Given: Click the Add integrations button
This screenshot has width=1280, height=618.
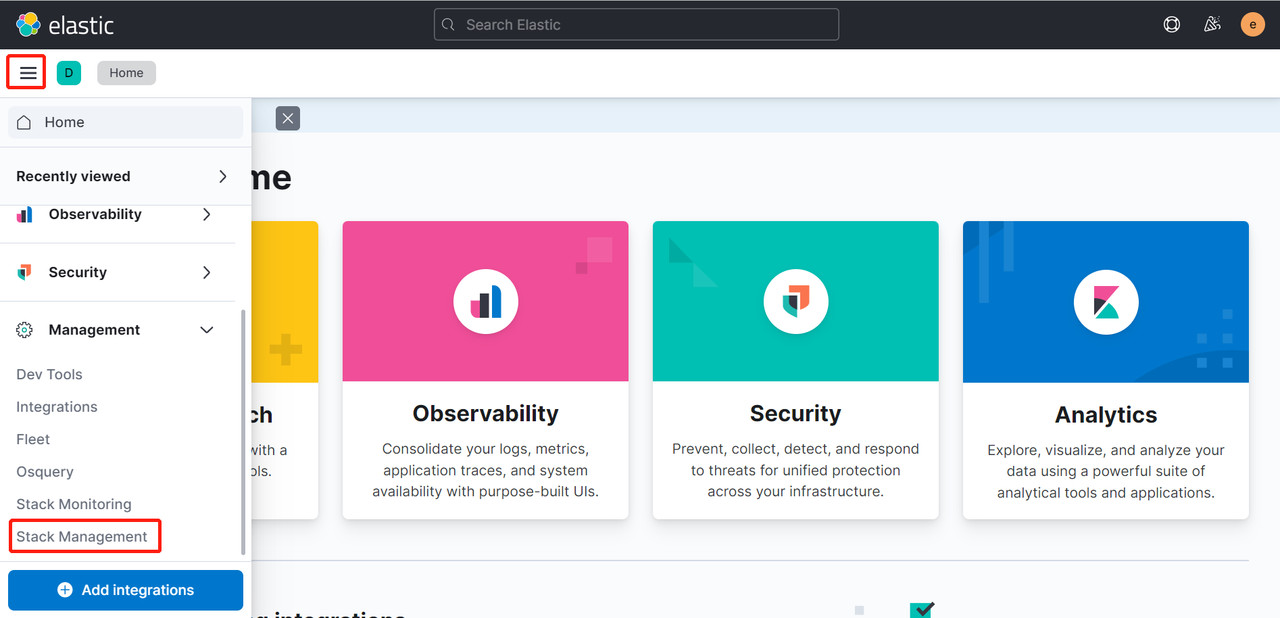Looking at the screenshot, I should (x=126, y=590).
